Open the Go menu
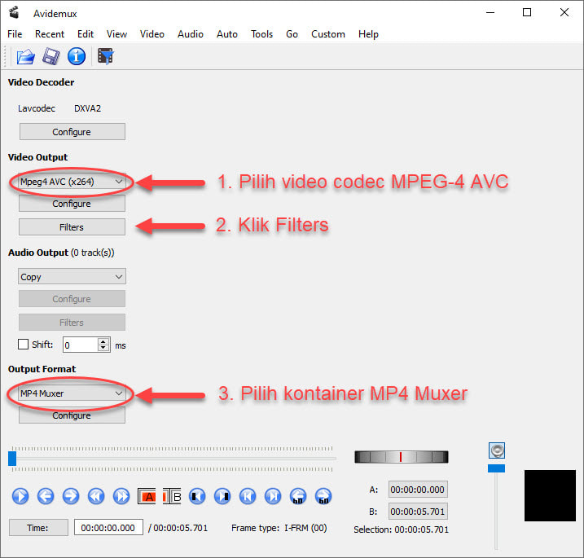Screen dimensions: 584x558 coord(292,34)
